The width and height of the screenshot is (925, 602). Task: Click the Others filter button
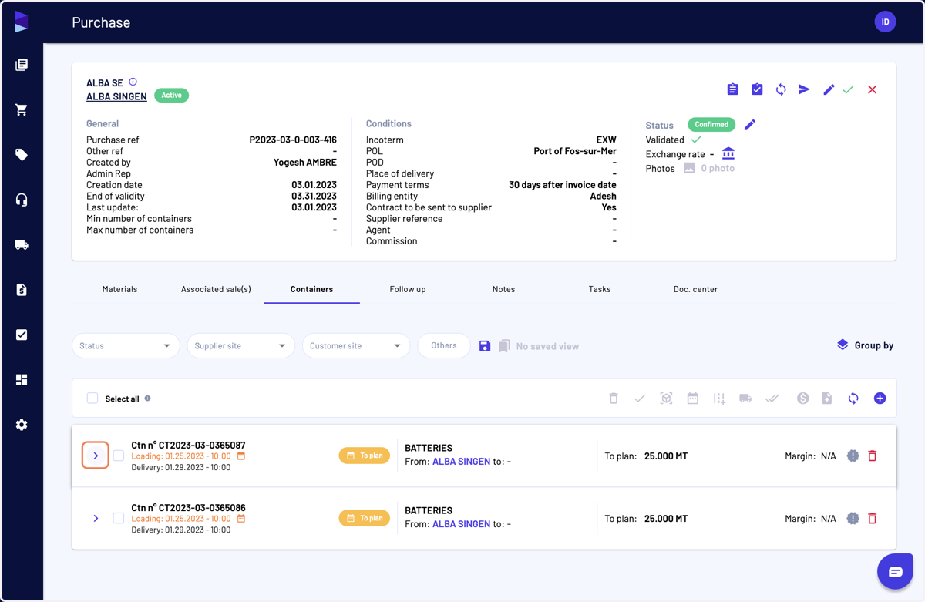click(444, 346)
